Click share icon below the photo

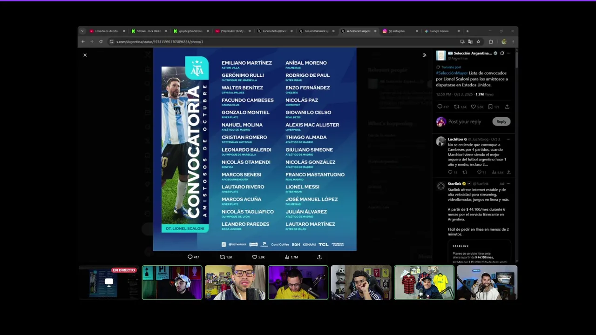point(319,257)
